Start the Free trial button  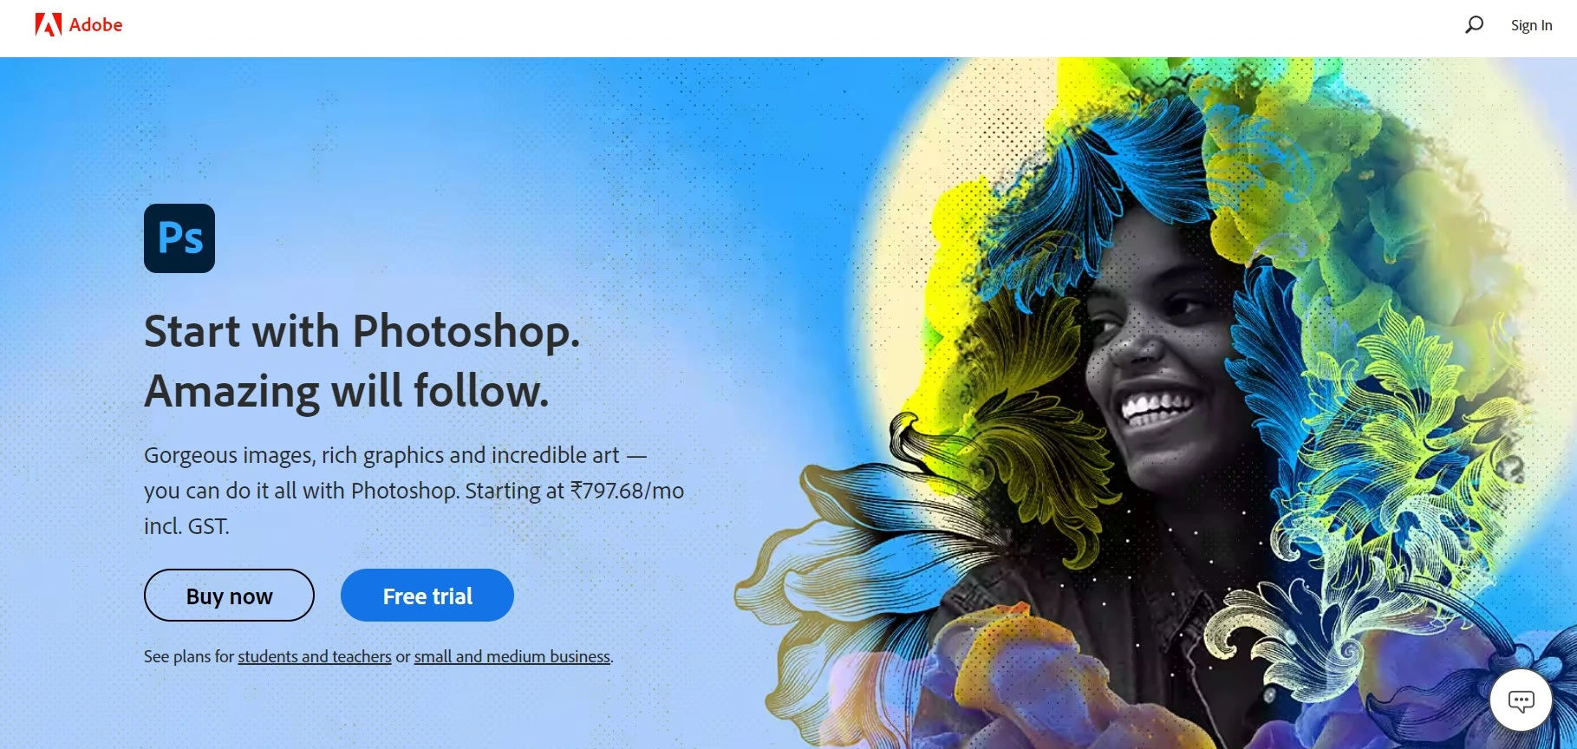[x=427, y=596]
